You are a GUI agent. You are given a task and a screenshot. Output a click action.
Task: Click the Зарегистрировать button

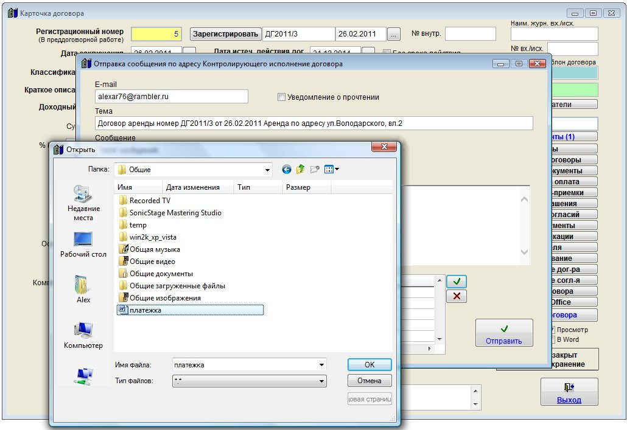click(226, 34)
